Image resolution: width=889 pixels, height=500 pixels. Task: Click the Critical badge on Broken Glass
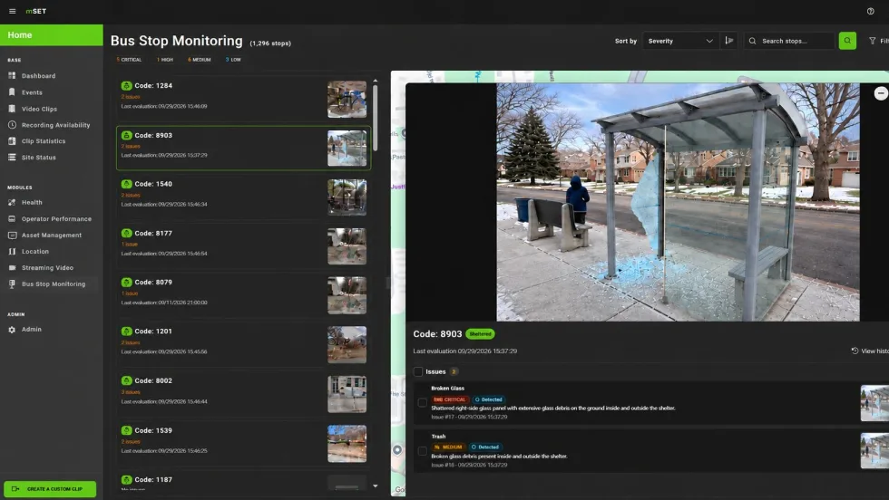[450, 399]
